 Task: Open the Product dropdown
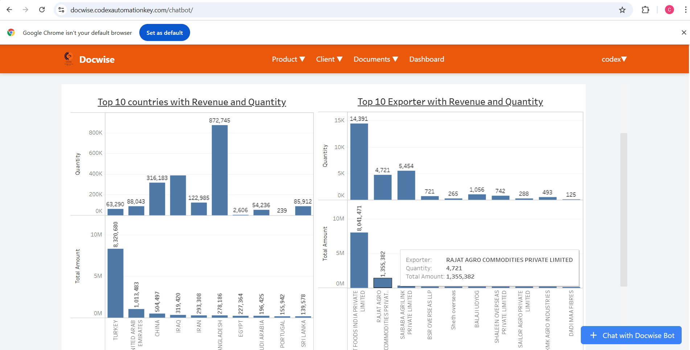coord(288,59)
